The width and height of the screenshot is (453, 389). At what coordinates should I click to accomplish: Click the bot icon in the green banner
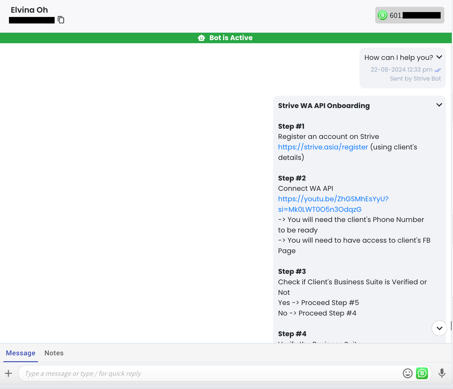click(x=202, y=38)
